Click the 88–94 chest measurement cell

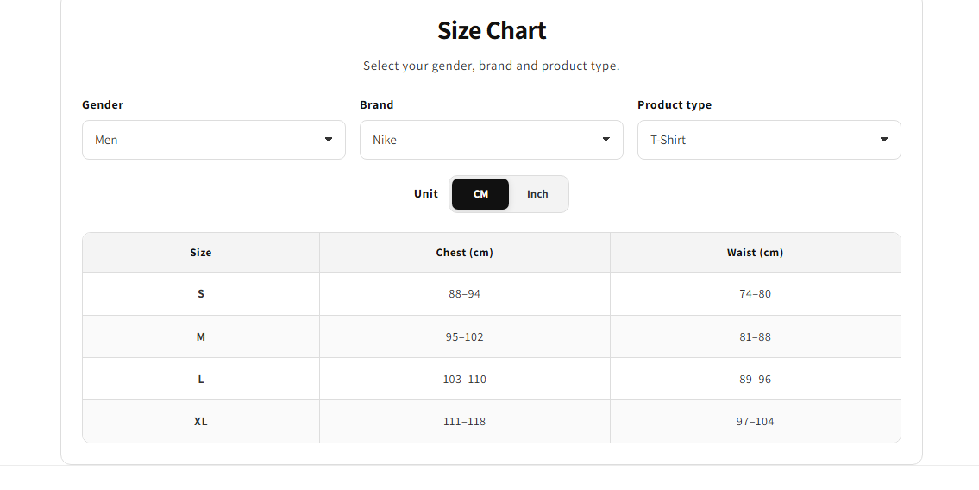coord(465,294)
